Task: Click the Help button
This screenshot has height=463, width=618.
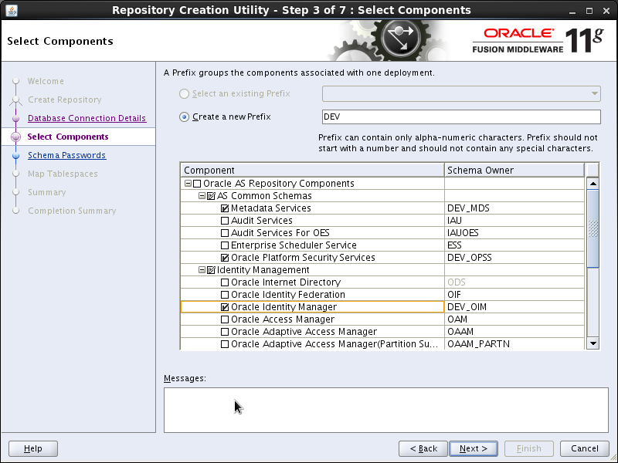Action: (32, 448)
